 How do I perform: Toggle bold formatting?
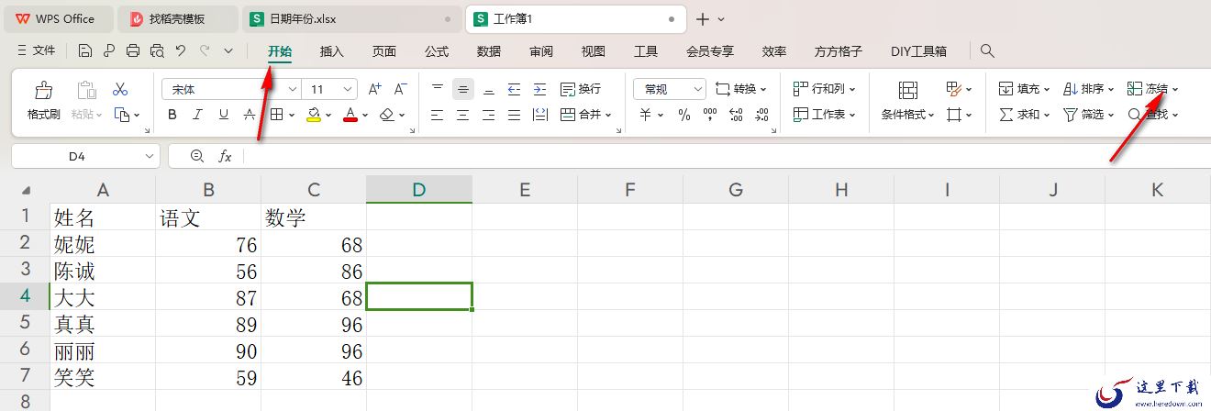coord(172,115)
